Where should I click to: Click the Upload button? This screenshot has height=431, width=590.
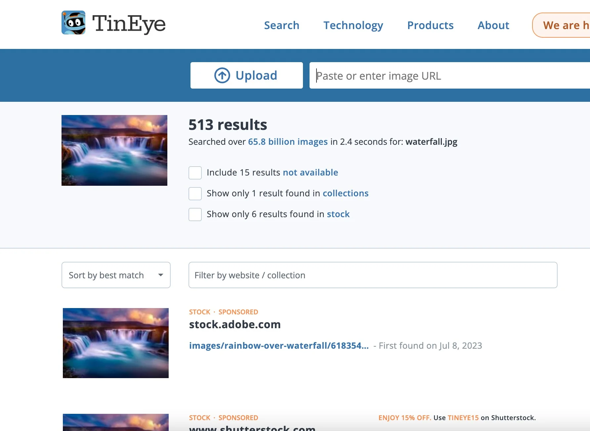(246, 75)
